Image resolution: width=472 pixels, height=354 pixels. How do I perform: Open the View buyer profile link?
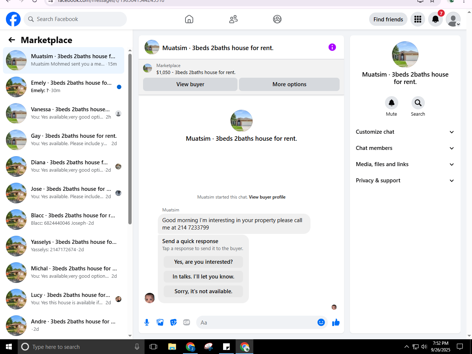pos(267,197)
